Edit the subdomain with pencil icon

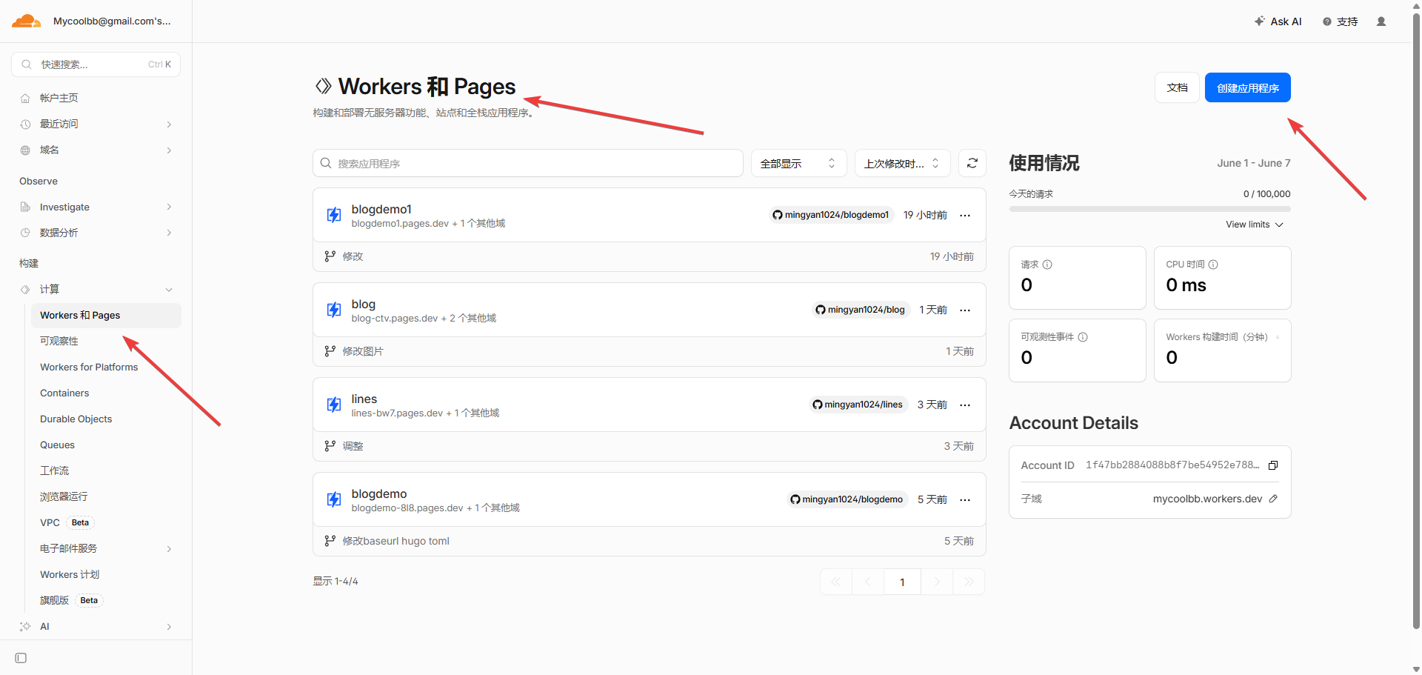point(1273,499)
